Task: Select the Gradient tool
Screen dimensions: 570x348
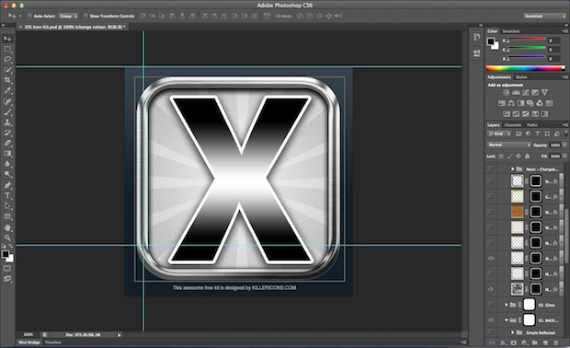Action: (7, 154)
